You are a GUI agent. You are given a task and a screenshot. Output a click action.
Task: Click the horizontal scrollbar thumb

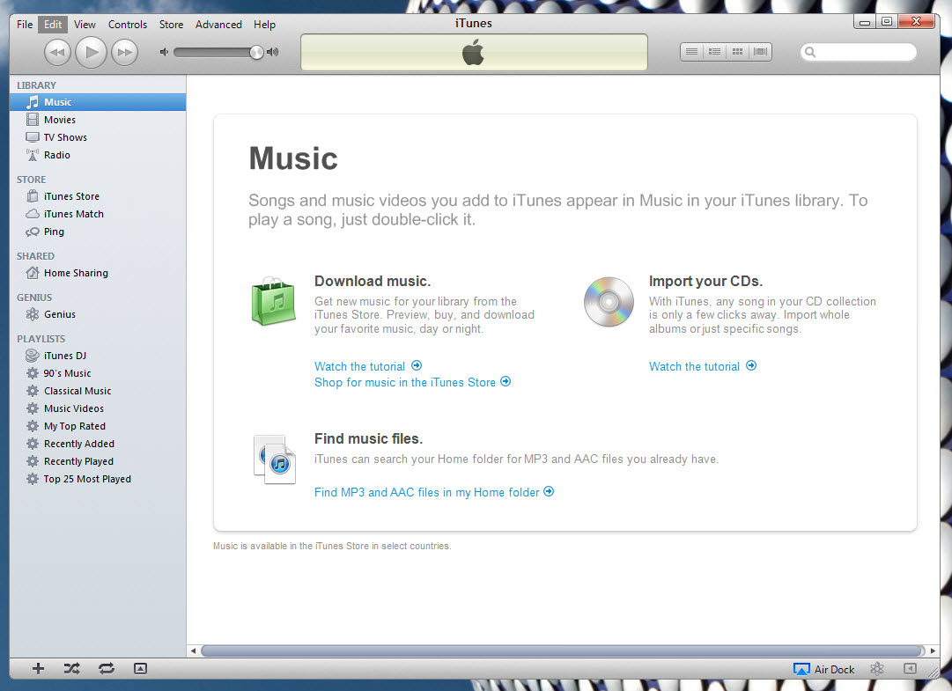pos(562,651)
